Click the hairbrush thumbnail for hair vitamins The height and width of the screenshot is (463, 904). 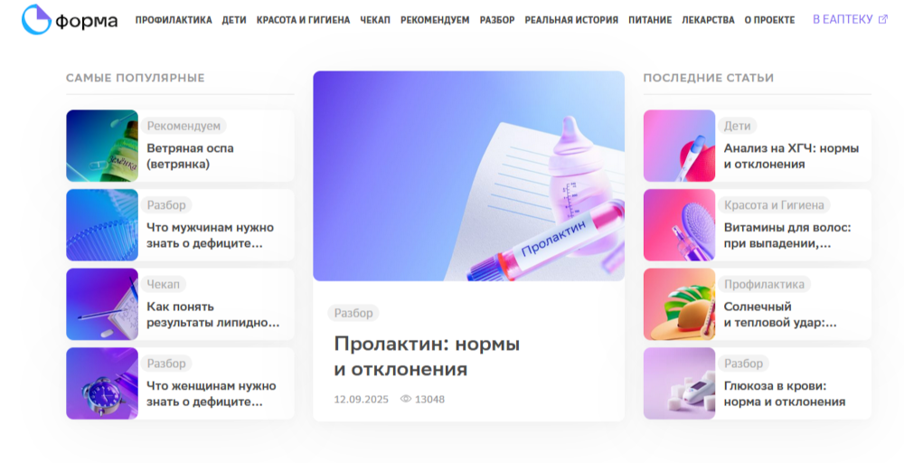tap(679, 225)
